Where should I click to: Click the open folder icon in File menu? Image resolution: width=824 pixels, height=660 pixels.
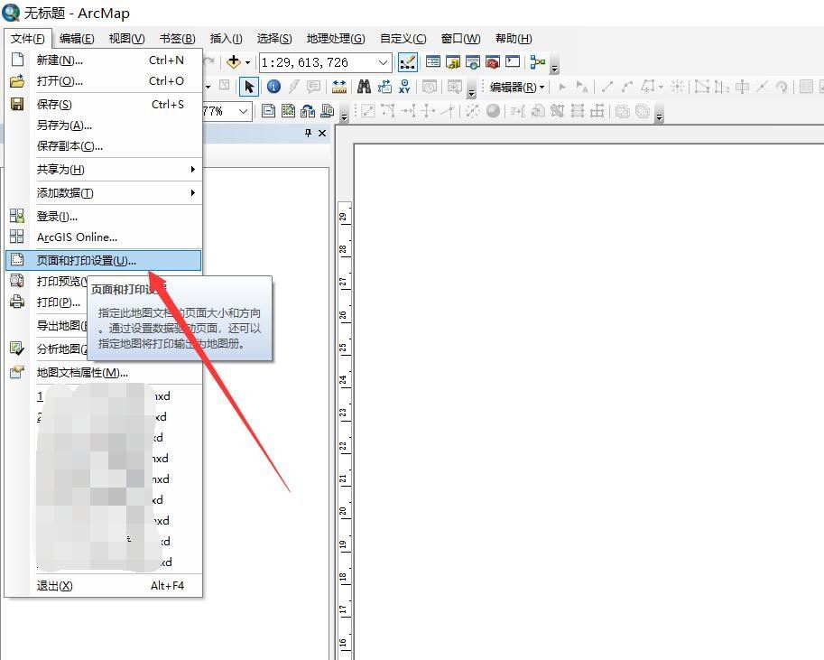click(x=17, y=81)
